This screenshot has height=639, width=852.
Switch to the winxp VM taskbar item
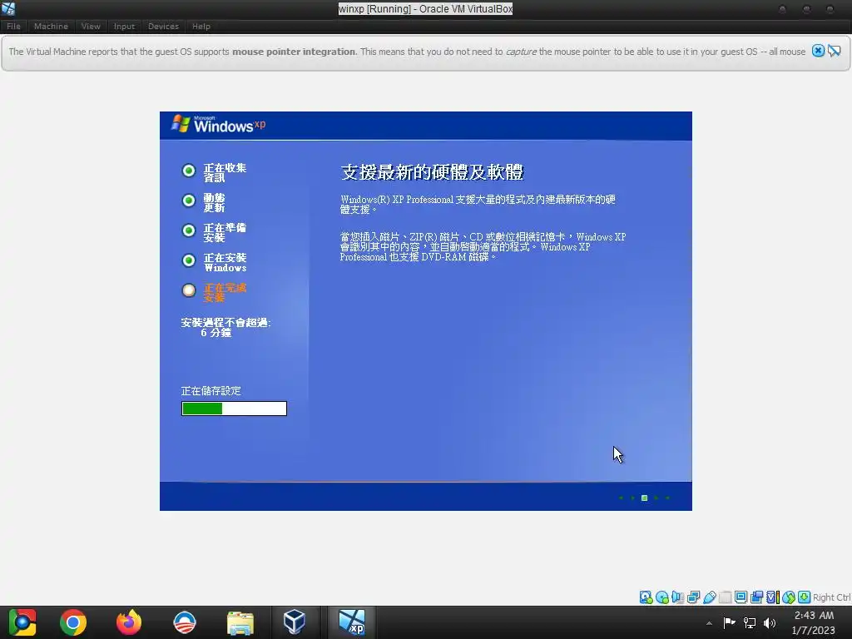click(x=352, y=622)
